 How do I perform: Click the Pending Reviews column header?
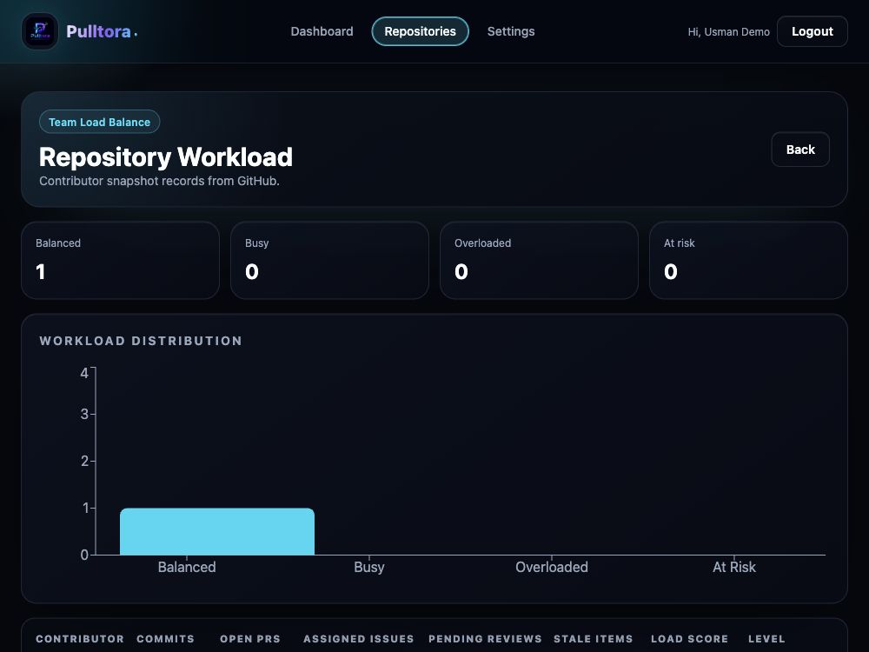(485, 639)
